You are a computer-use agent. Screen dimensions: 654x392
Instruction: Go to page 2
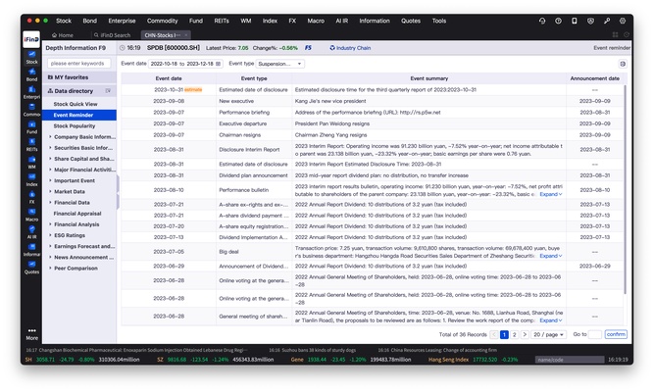(514, 334)
